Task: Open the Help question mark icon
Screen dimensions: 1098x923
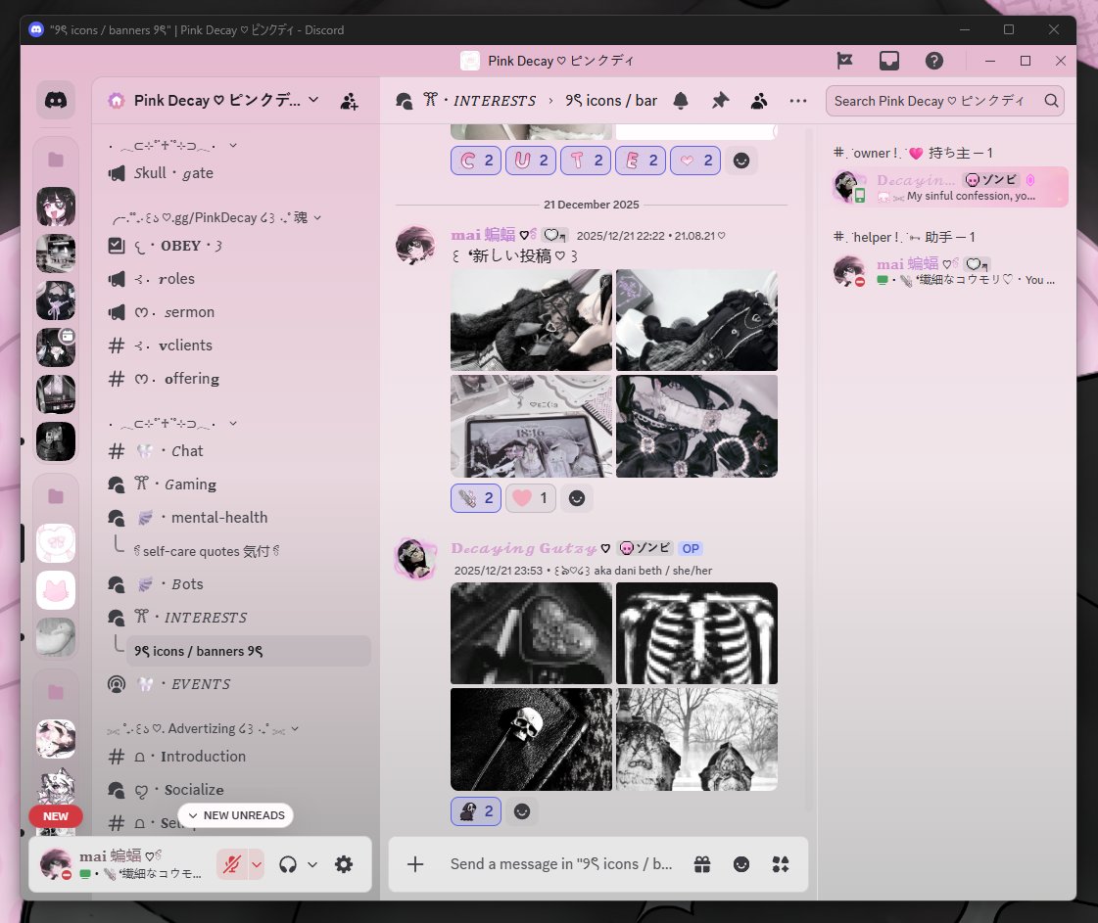Action: [933, 61]
